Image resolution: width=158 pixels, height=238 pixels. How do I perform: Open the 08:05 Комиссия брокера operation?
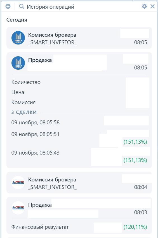[x=79, y=38]
